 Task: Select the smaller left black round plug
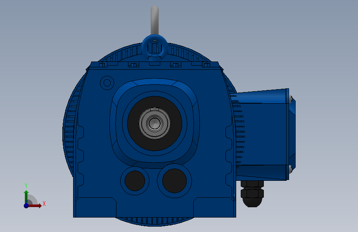[135, 181]
